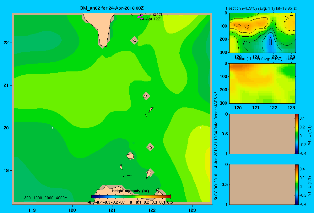Click the lower empty tan velocity panel
Screen dimensions: 314x213
click(262, 184)
